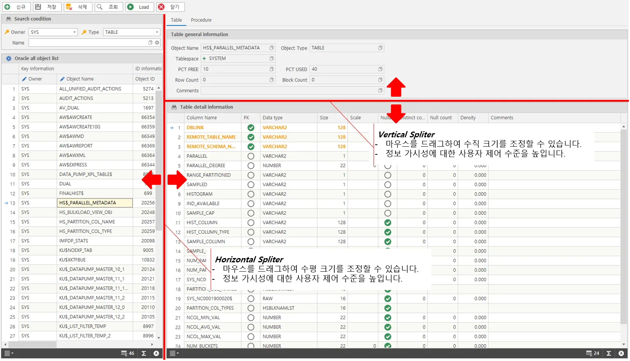Click the 저장 (Save) diskette icon
630x361 pixels.
37,7
